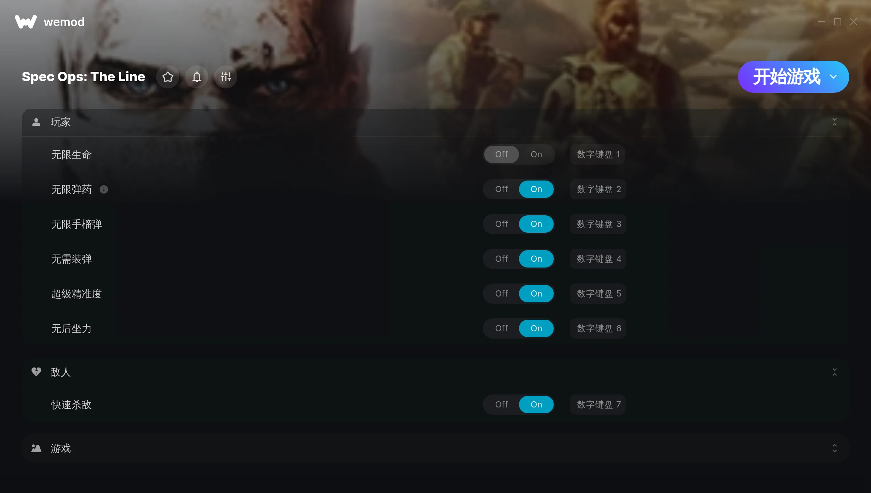Screen dimensions: 871x493
Task: Change hotkey 数字键盘 3 for 无限手榴弹
Action: (x=598, y=224)
